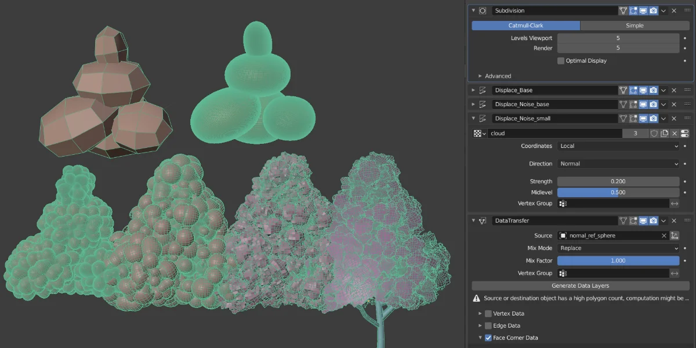Clear the cloud texture with its X button
Viewport: 696px width, 348px height.
click(x=675, y=133)
